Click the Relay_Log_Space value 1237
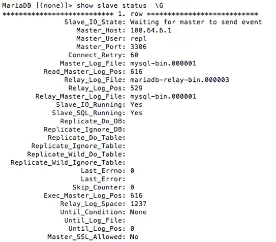 tap(139, 204)
